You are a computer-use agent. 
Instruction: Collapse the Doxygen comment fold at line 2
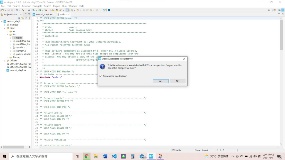(x=38, y=21)
